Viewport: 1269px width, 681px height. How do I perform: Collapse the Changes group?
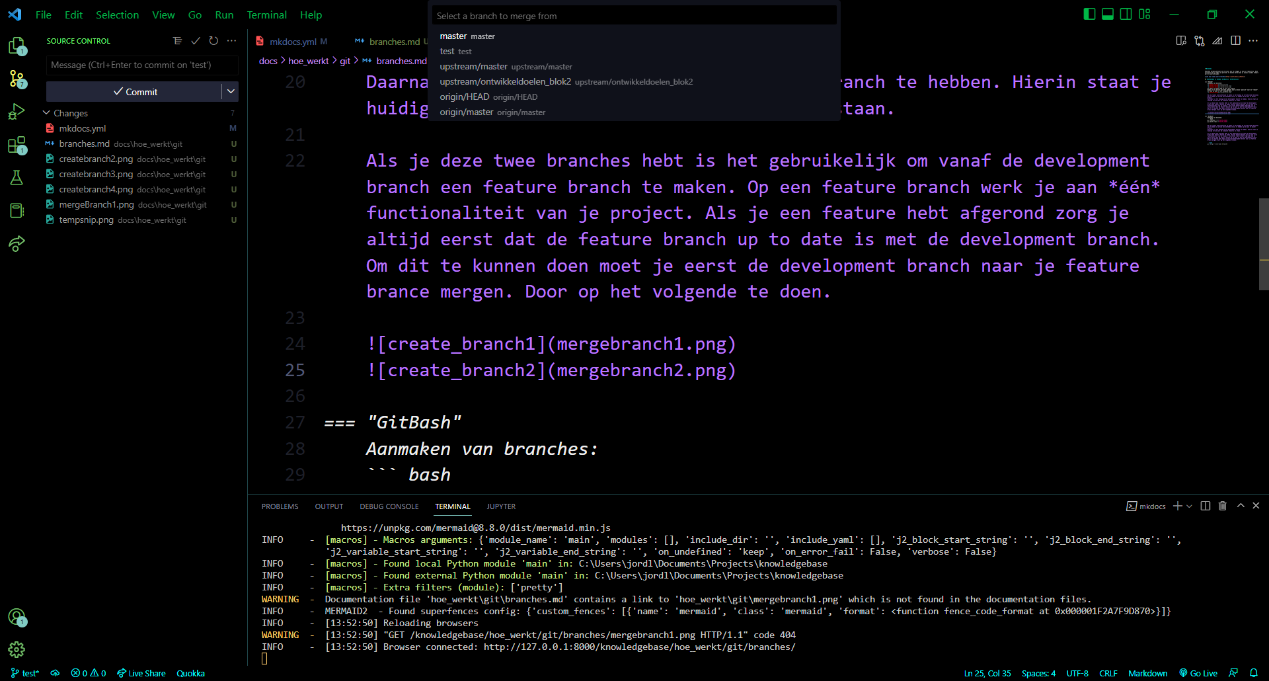(x=46, y=113)
